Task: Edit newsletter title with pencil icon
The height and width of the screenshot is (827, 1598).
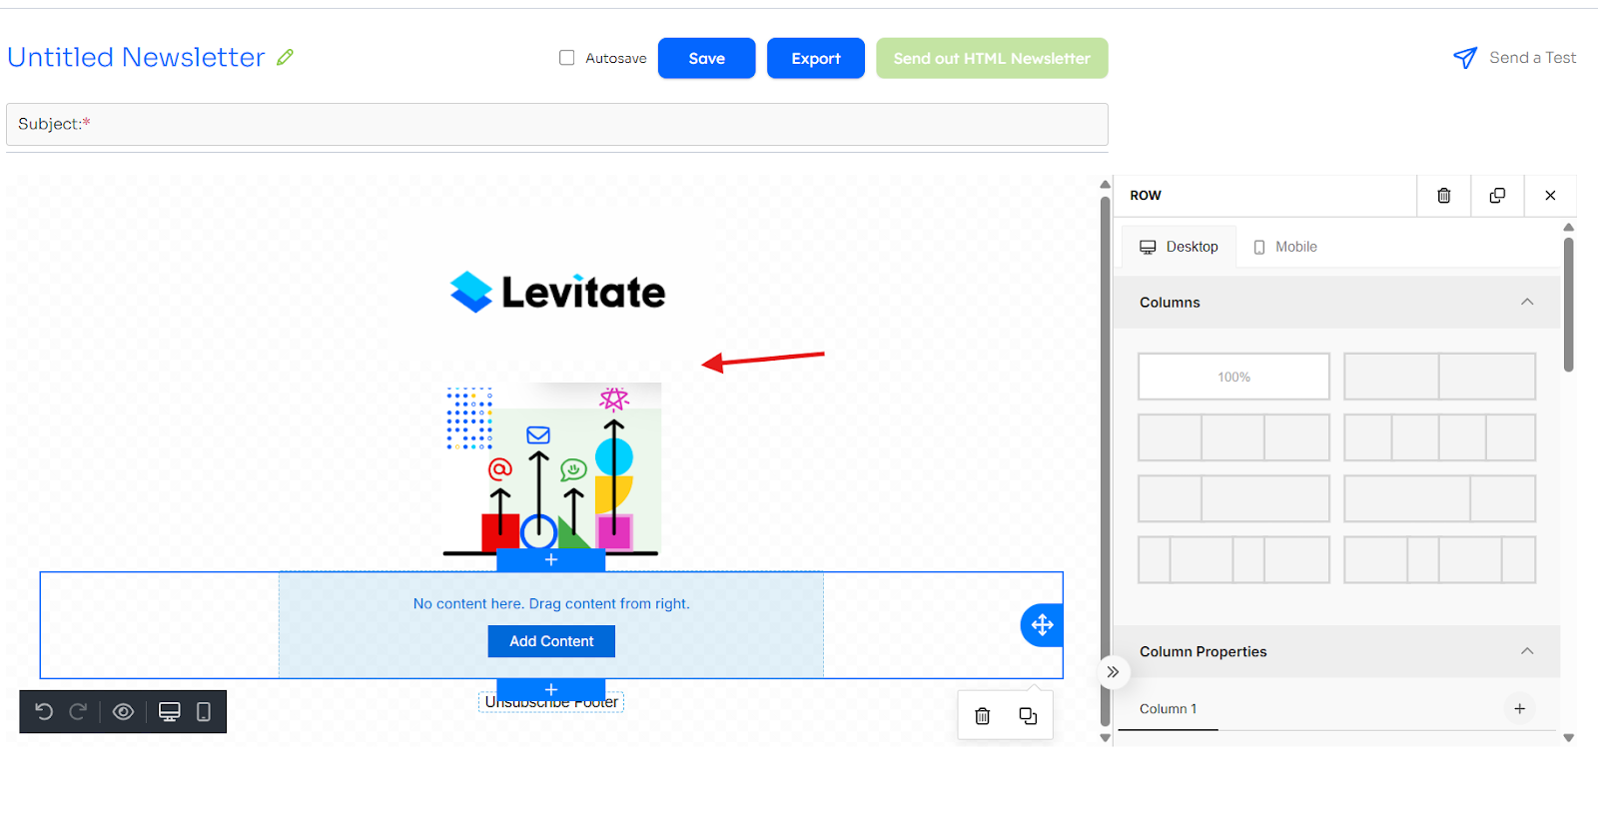Action: click(286, 57)
